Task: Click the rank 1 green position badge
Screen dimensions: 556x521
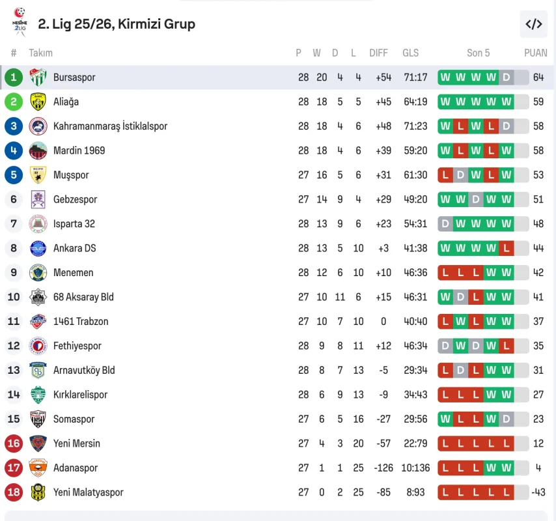Action: tap(14, 77)
